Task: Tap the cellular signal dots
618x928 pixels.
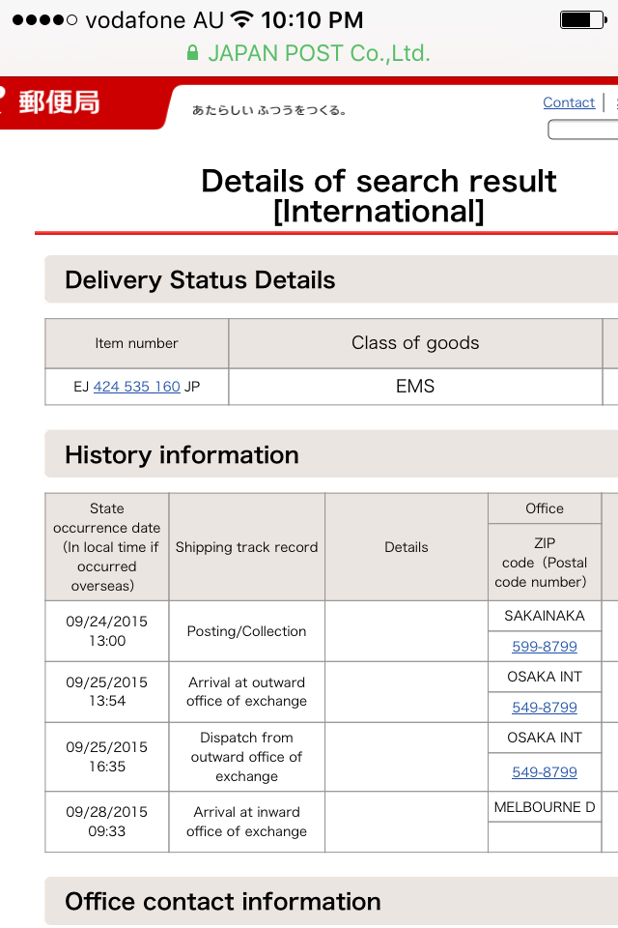Action: coord(44,20)
